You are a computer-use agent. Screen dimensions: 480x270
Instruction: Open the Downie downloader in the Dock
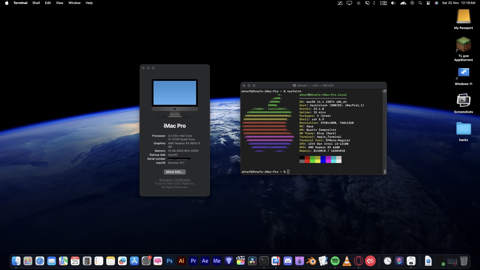[x=299, y=261]
